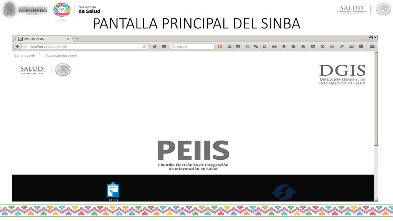Click the scrollbar down arrow

(x=376, y=200)
